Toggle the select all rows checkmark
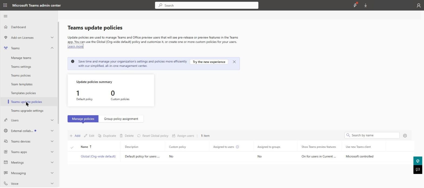 click(72, 147)
